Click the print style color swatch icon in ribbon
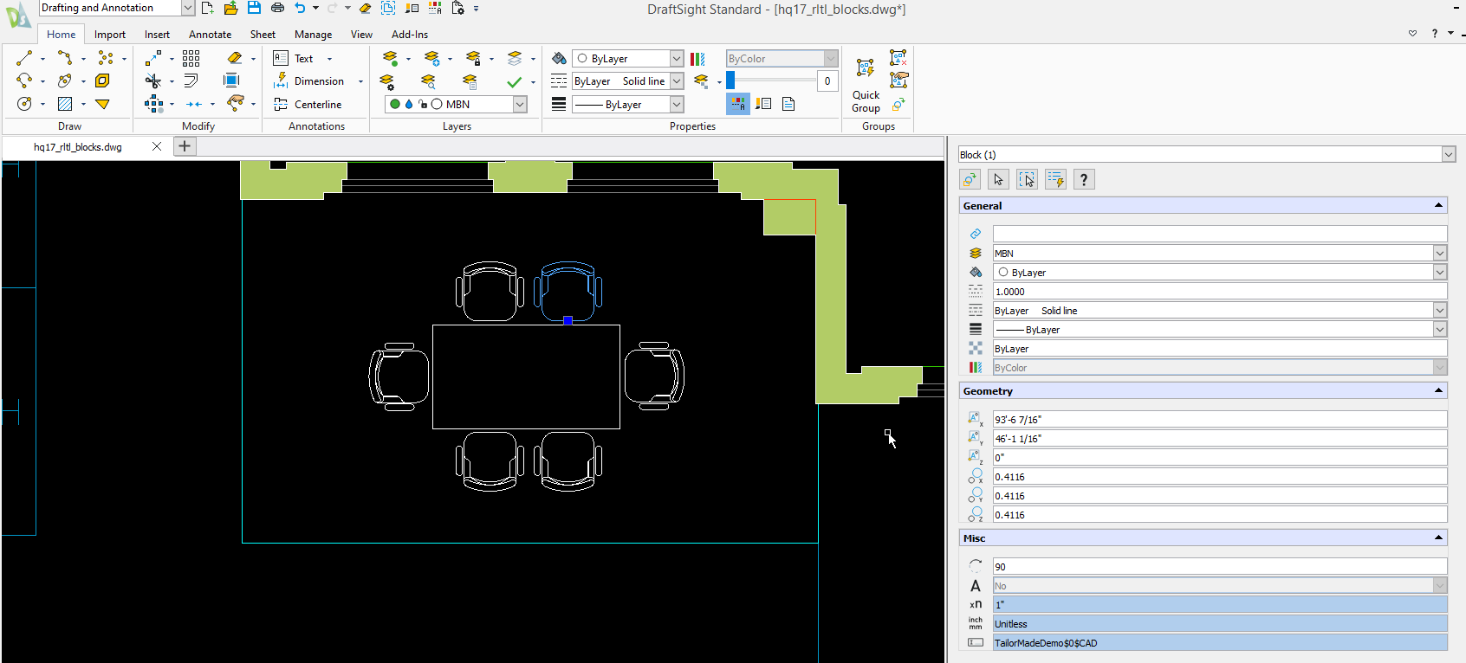This screenshot has width=1466, height=663. pyautogui.click(x=697, y=58)
